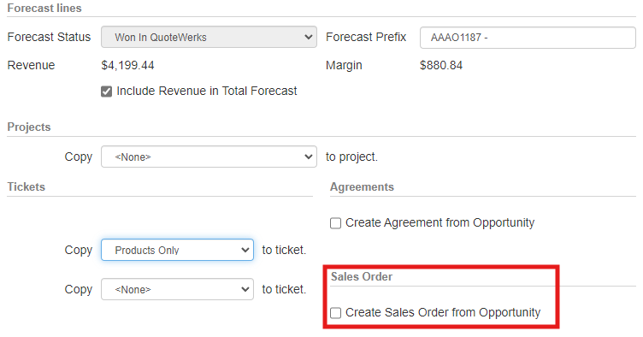
Task: Uncheck Include Revenue in Total Forecast
Action: (x=107, y=91)
